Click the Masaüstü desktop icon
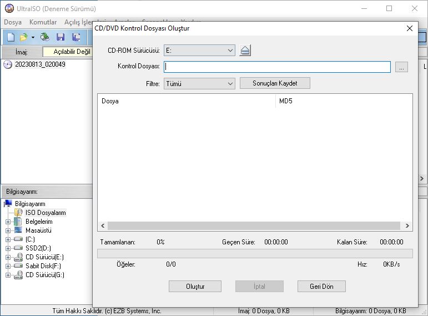 [18, 230]
